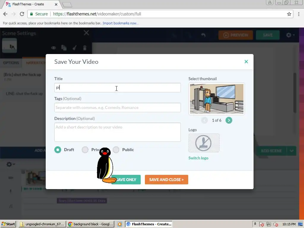Image resolution: width=304 pixels, height=228 pixels.
Task: Select the Draft radio option
Action: coord(58,150)
